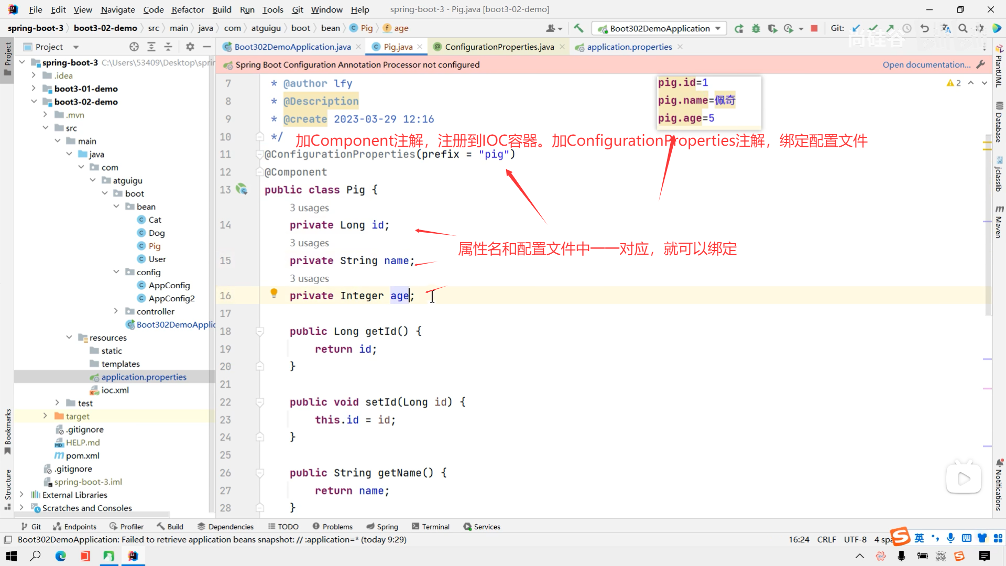The width and height of the screenshot is (1006, 566).
Task: Click the Run rerun green arrow icon
Action: tap(739, 28)
